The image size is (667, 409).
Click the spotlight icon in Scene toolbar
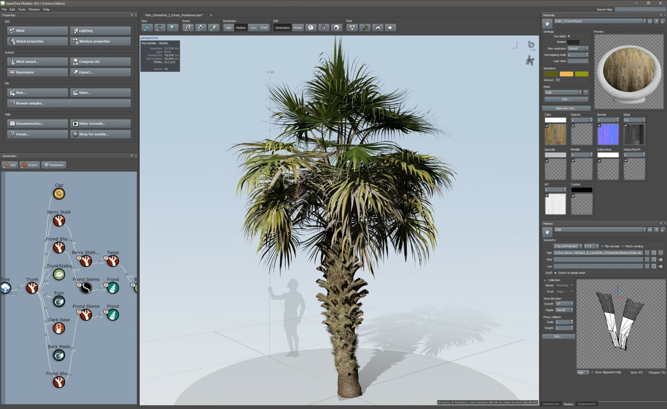click(213, 28)
